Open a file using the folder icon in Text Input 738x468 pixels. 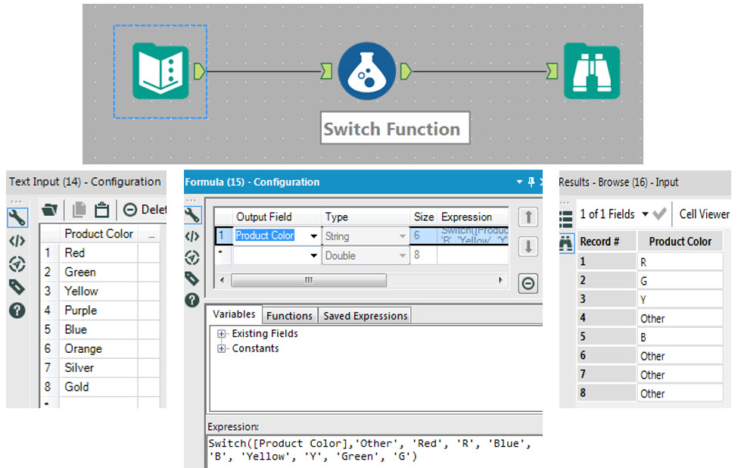[x=50, y=209]
